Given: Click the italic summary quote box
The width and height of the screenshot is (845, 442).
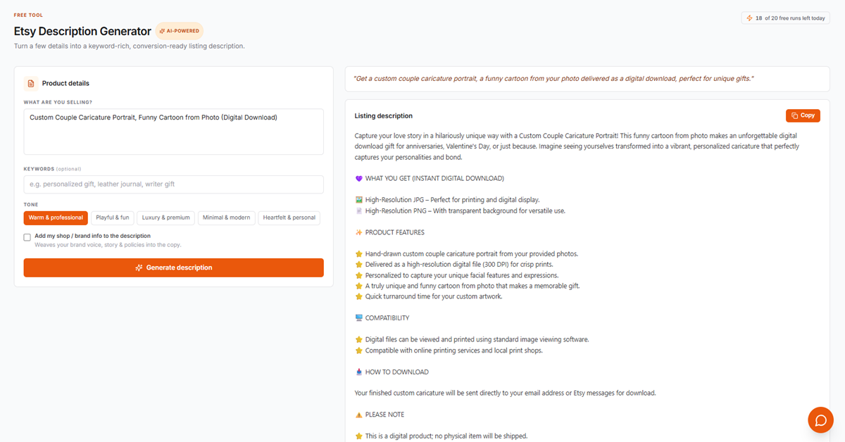Looking at the screenshot, I should pos(587,79).
